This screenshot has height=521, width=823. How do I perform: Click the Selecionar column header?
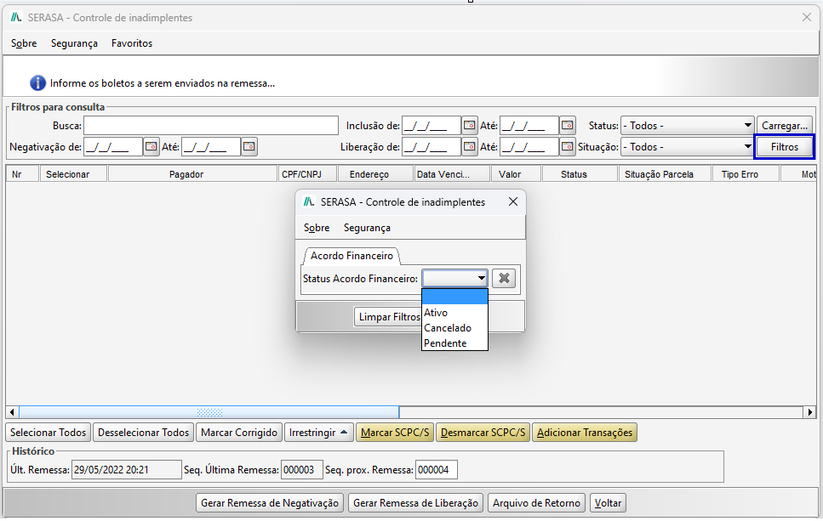(73, 174)
